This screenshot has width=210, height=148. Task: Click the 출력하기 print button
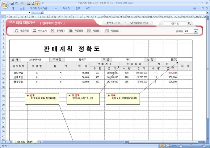click(x=58, y=31)
